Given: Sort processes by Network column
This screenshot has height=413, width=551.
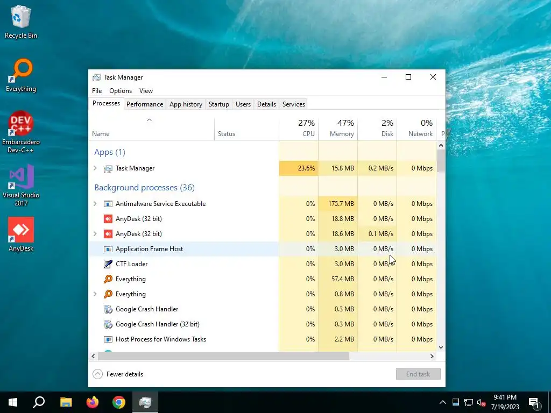Looking at the screenshot, I should pyautogui.click(x=416, y=129).
